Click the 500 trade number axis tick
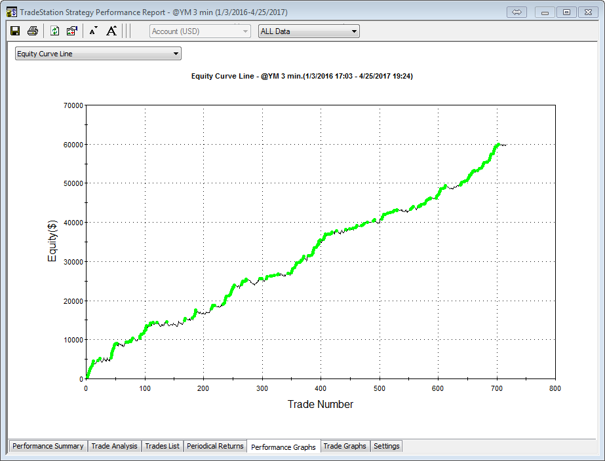 pyautogui.click(x=380, y=388)
